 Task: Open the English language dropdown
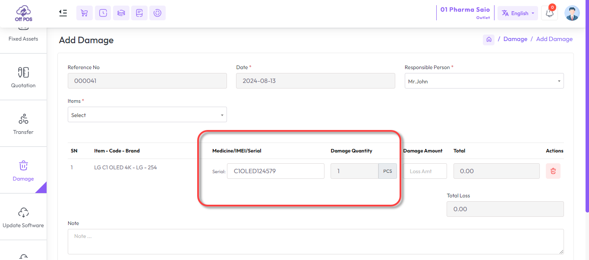pos(517,13)
